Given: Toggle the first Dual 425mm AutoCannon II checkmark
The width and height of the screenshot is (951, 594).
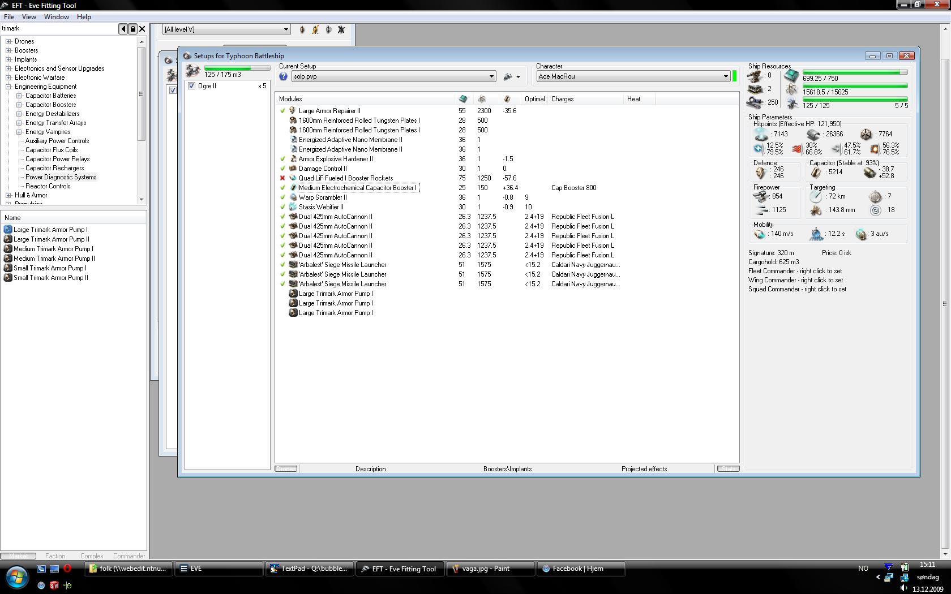Looking at the screenshot, I should tap(282, 217).
